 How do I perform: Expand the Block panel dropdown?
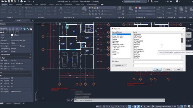point(121,17)
